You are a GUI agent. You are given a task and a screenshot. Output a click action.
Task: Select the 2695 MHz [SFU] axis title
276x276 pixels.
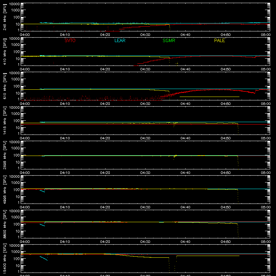4,155
